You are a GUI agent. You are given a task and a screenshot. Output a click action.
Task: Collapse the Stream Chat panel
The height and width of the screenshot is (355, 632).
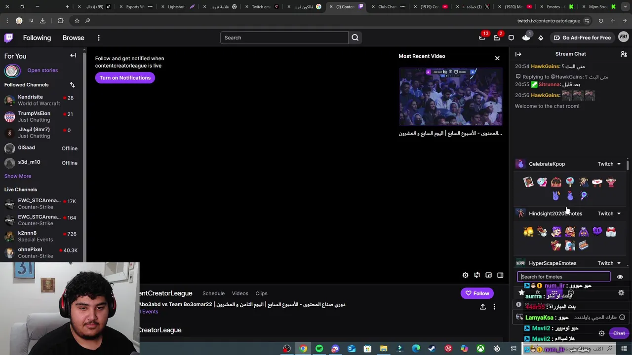[518, 54]
